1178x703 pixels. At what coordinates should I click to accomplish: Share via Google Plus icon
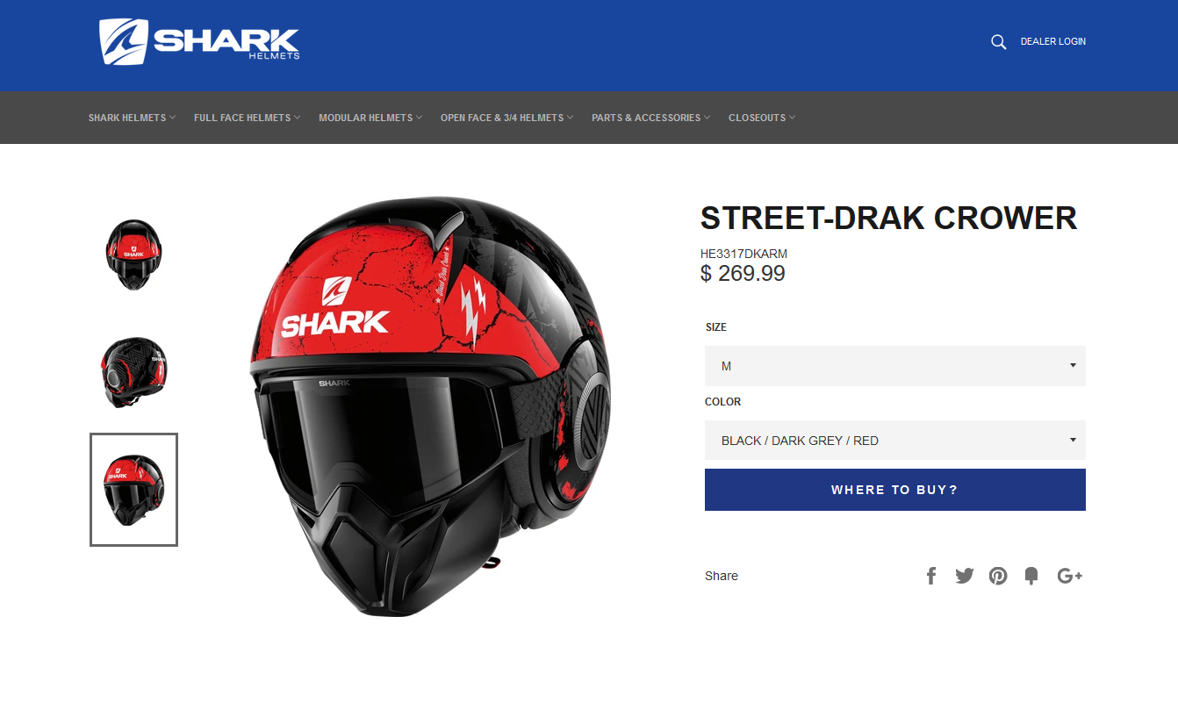[x=1070, y=576]
